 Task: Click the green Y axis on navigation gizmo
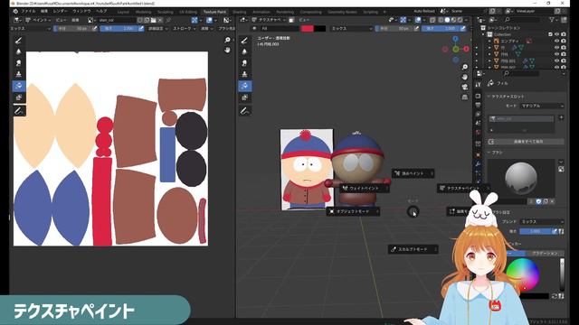[456, 49]
